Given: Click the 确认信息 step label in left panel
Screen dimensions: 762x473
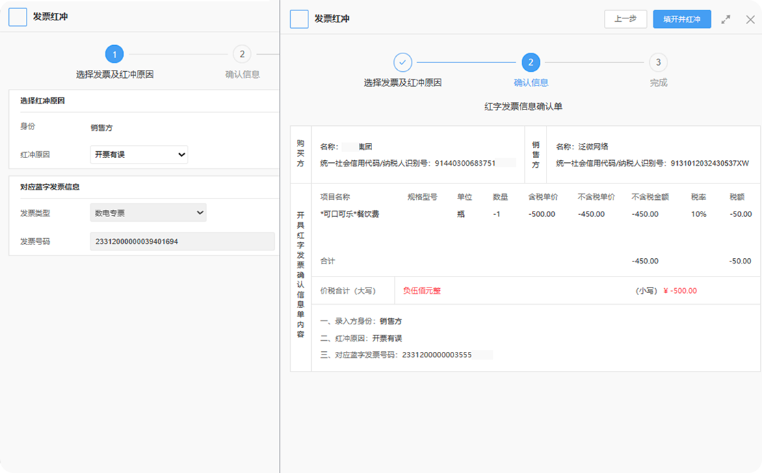Looking at the screenshot, I should click(x=242, y=75).
